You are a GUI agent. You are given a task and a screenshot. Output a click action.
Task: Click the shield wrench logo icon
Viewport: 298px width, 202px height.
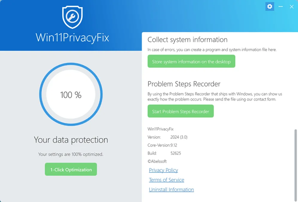tap(72, 17)
